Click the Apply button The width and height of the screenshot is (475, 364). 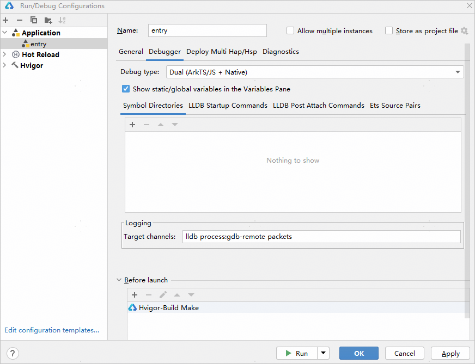450,353
